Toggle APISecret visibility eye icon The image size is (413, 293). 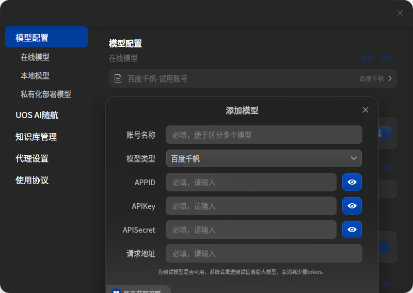click(352, 230)
